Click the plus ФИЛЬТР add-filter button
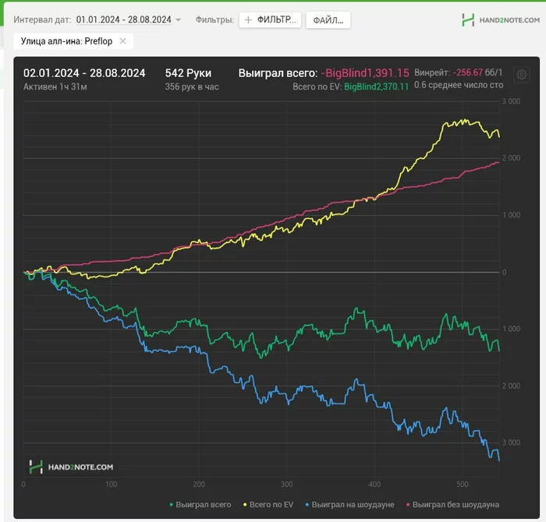Image resolution: width=546 pixels, height=522 pixels. point(270,19)
